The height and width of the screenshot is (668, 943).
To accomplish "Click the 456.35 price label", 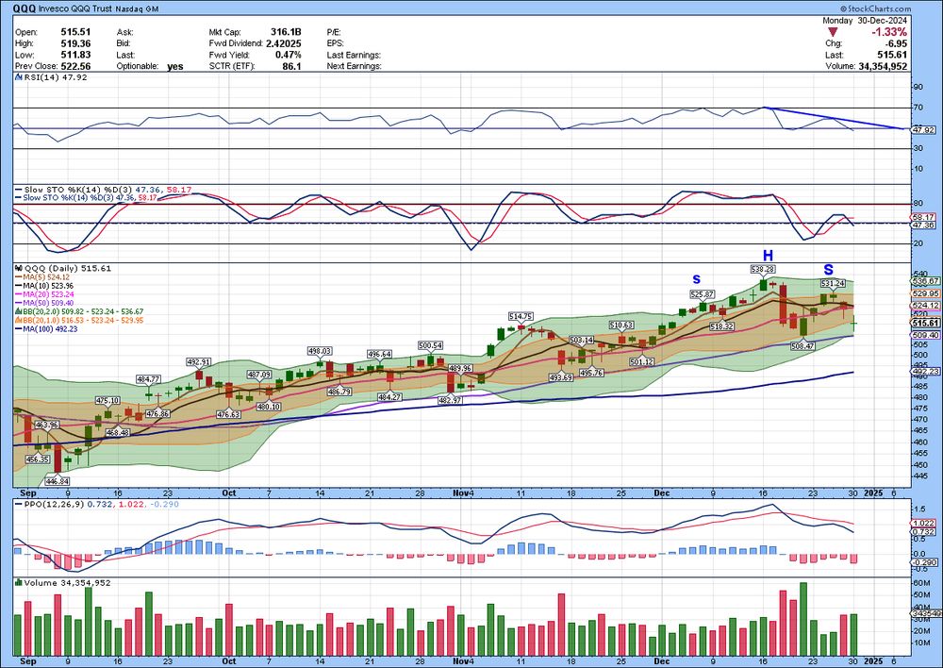I will [x=38, y=459].
